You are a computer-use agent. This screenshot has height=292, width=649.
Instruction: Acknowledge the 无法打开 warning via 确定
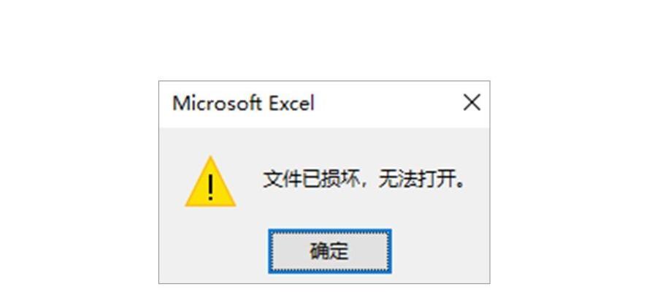pos(329,251)
